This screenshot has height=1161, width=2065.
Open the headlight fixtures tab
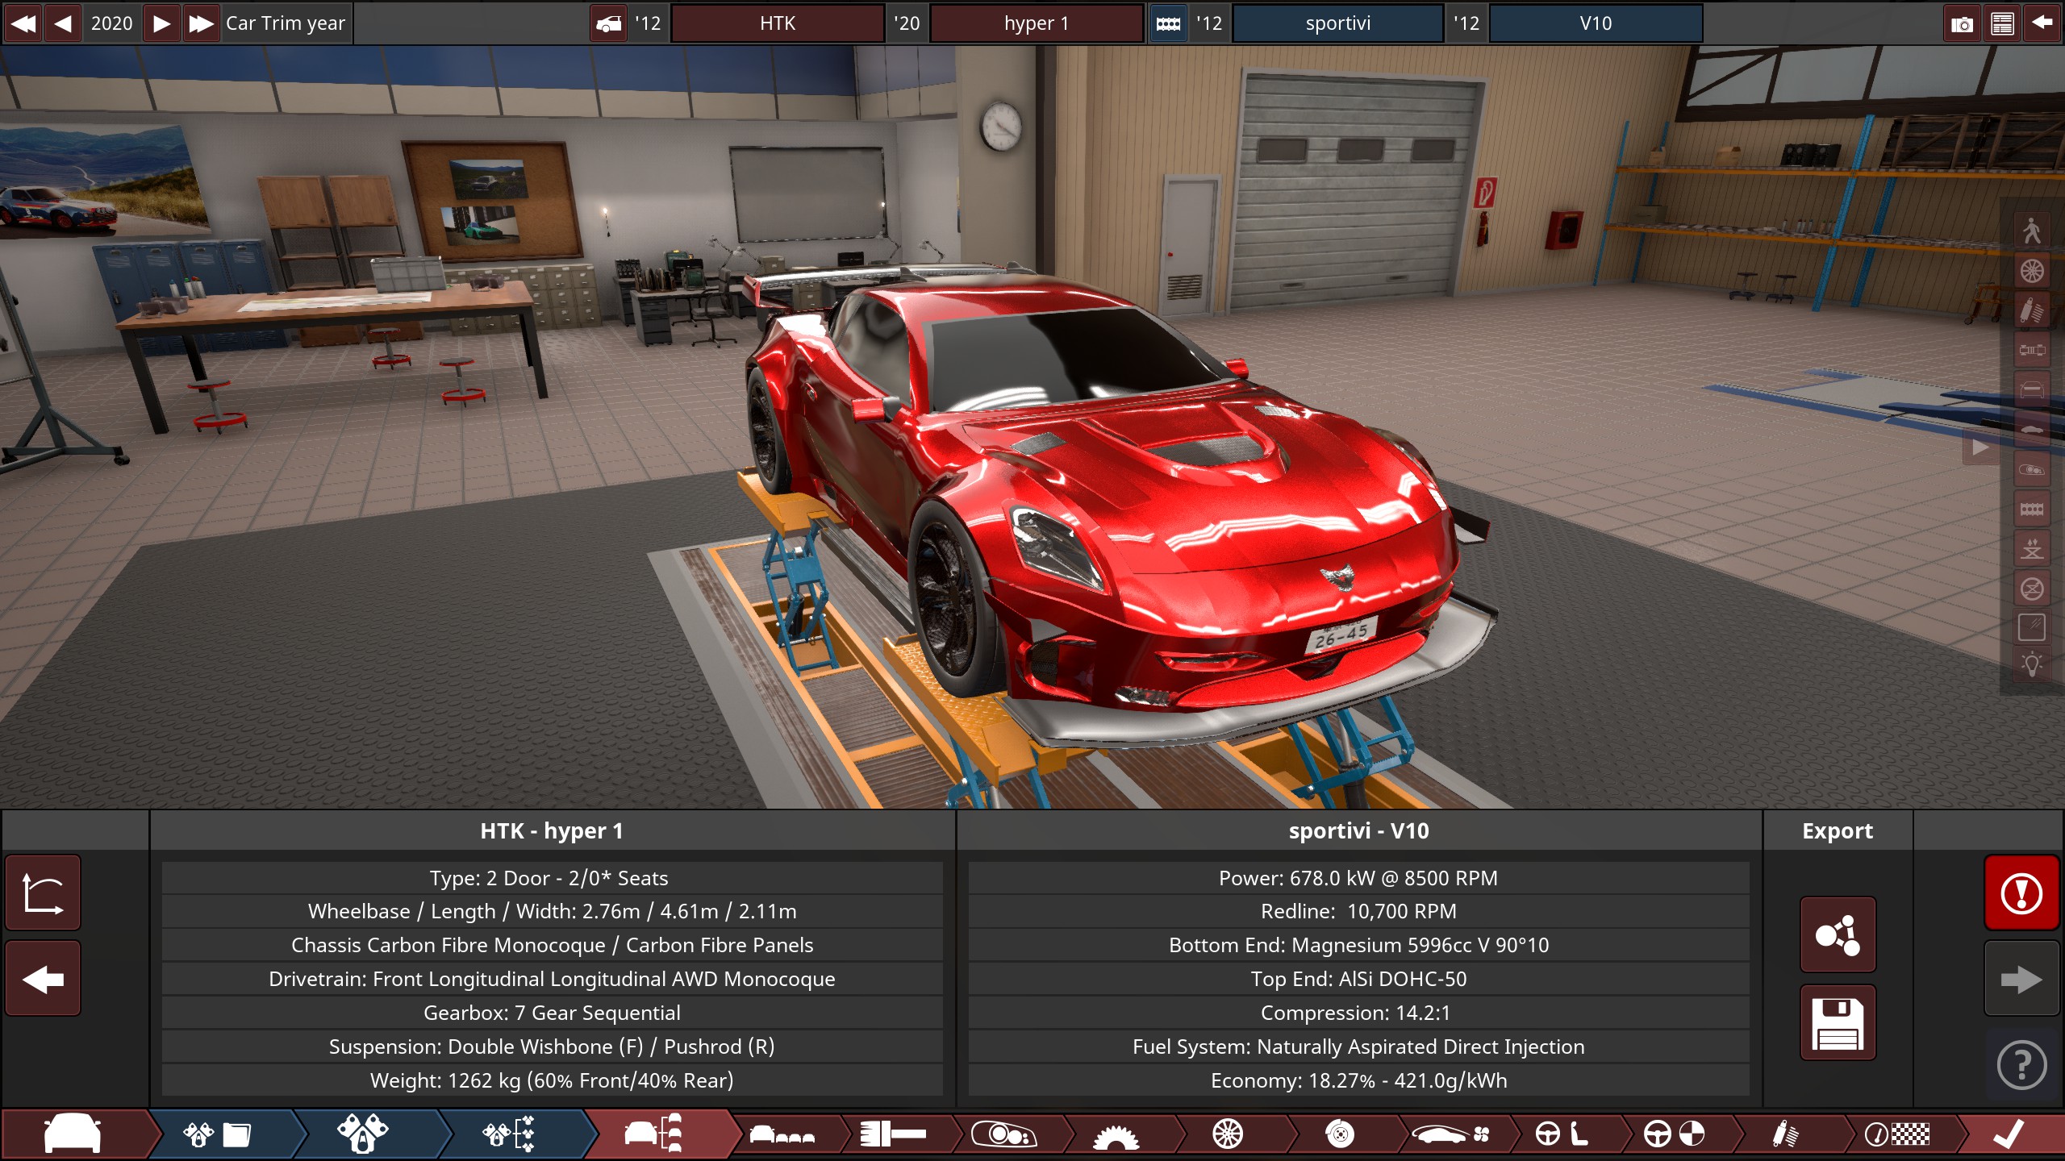1004,1134
